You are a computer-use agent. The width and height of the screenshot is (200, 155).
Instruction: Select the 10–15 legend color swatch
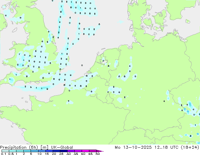42,151
